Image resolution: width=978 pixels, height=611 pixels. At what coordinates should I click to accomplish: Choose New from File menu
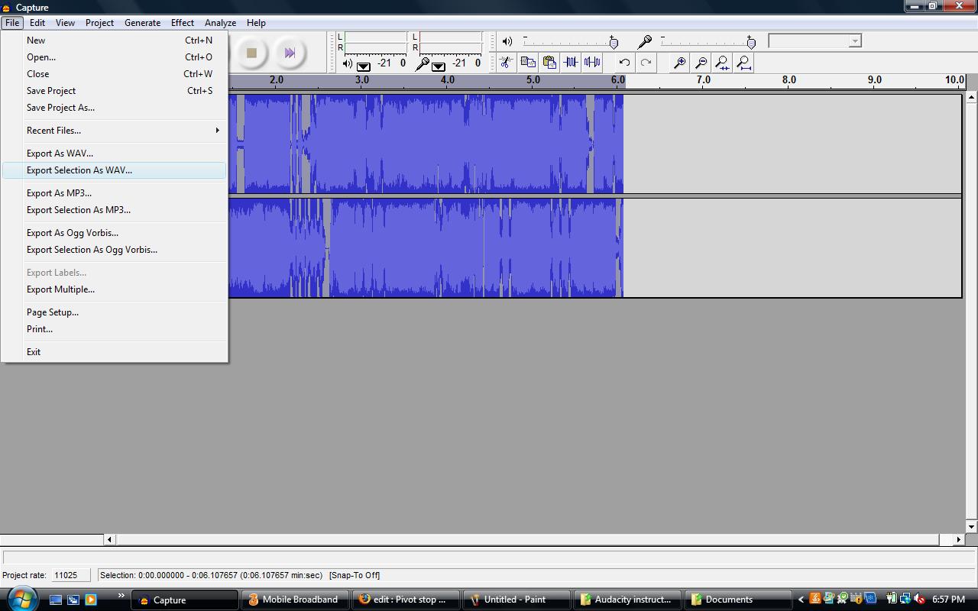pyautogui.click(x=114, y=40)
